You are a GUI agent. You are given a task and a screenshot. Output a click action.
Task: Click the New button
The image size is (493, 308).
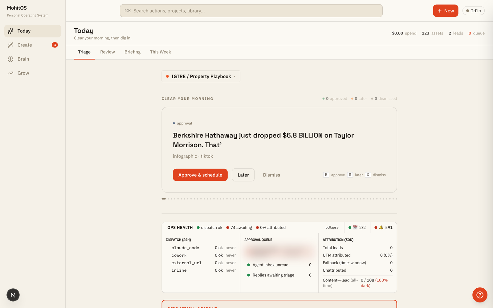(446, 11)
